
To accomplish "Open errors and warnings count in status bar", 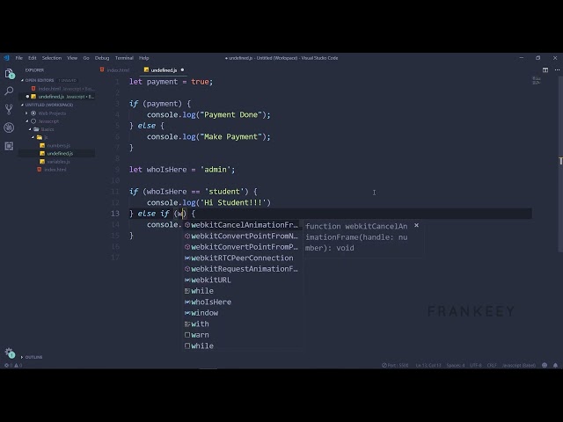I will tap(13, 366).
